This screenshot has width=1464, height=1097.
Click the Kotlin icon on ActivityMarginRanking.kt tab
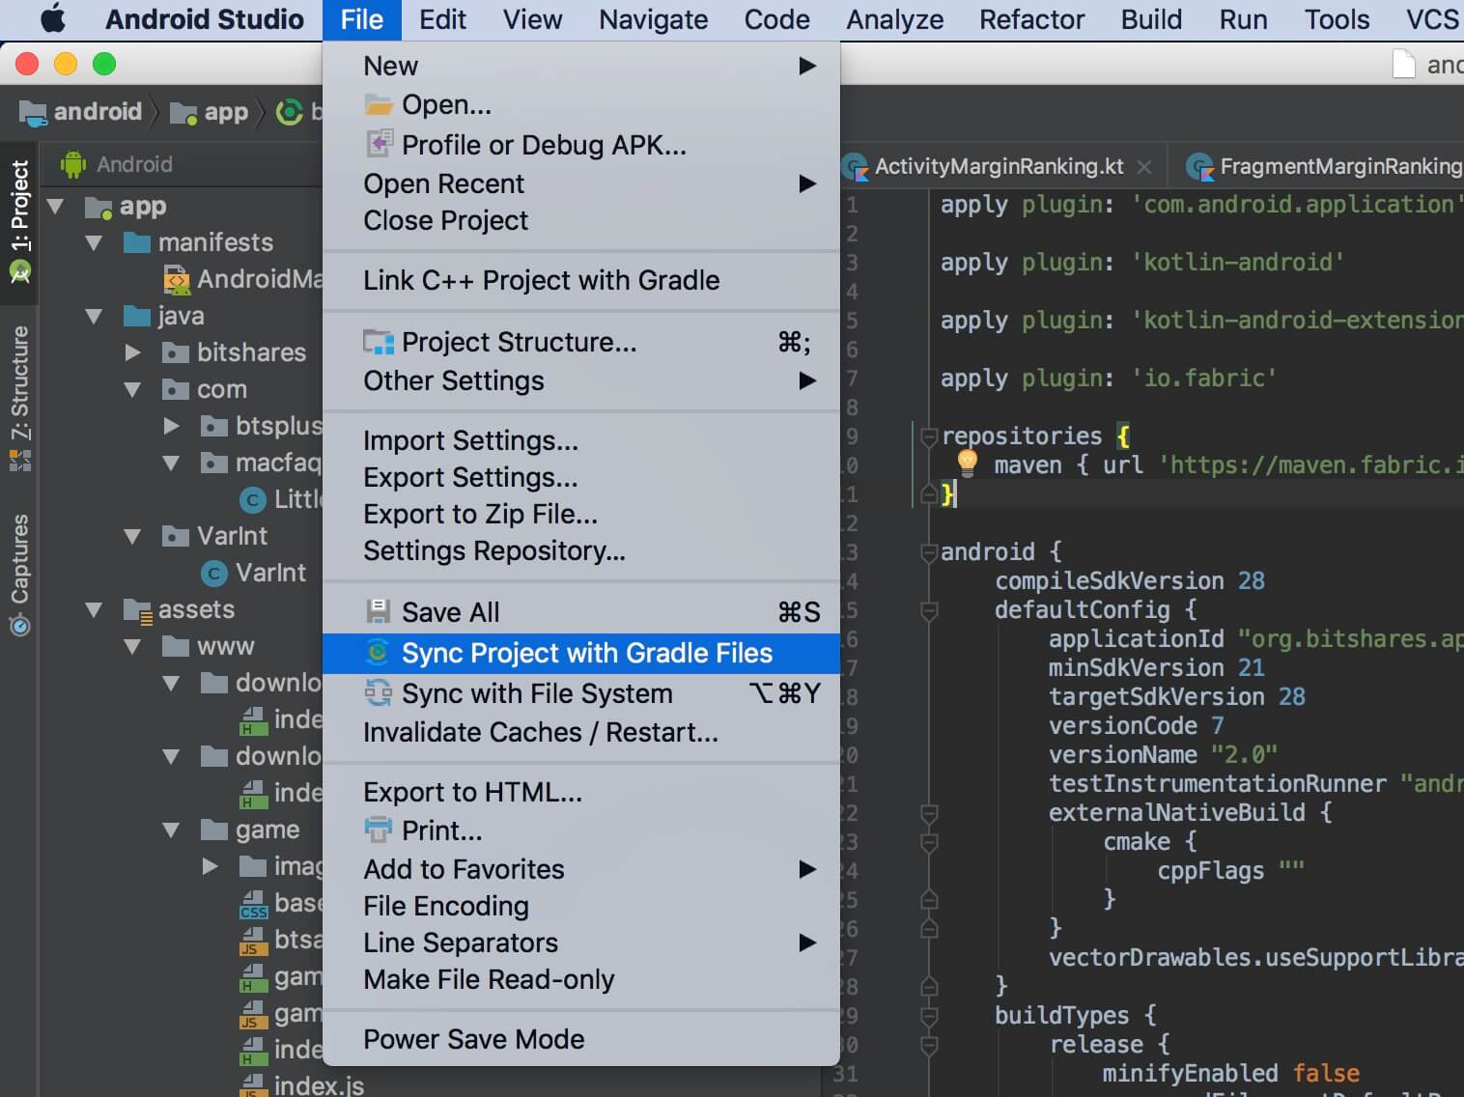(856, 167)
